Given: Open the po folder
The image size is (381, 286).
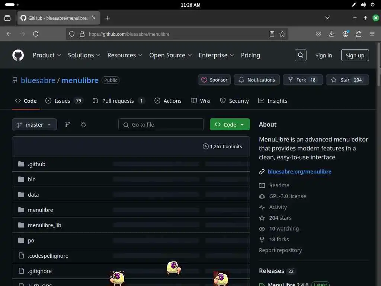Looking at the screenshot, I should (31, 241).
